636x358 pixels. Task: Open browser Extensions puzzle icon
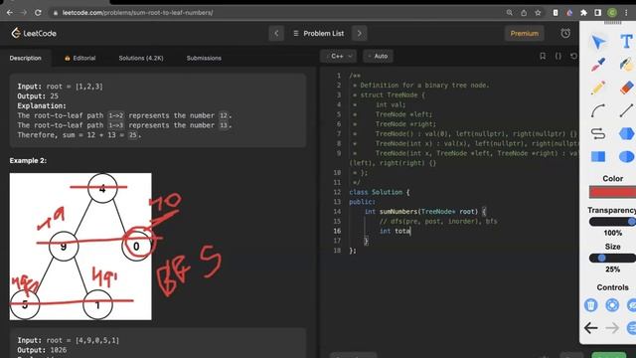click(583, 13)
